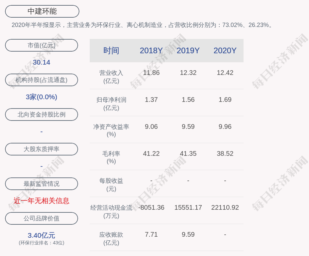The image size is (309, 256).
Task: Click the 经营活动现金流 (万元) row label
Action: click(x=111, y=212)
